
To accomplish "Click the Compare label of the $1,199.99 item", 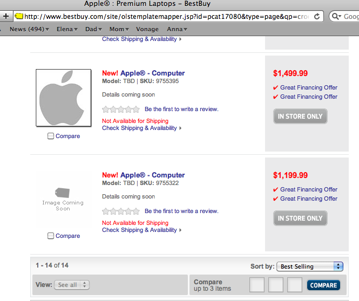I will click(68, 236).
